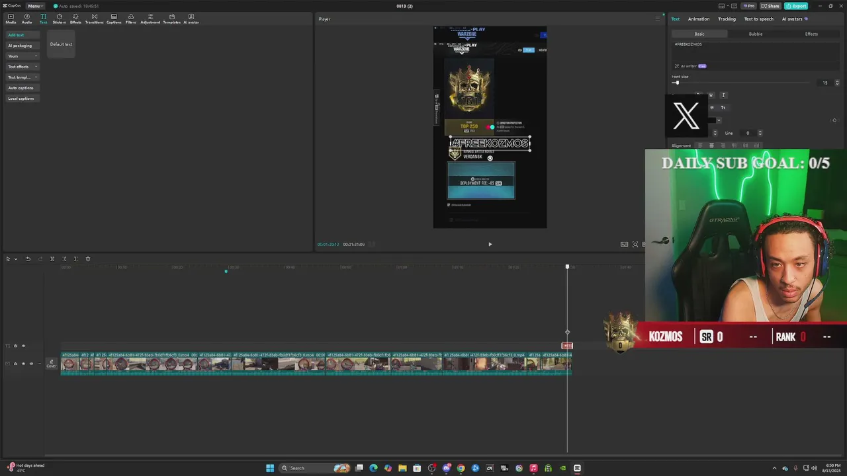
Task: Open the Stickers library
Action: [x=60, y=19]
